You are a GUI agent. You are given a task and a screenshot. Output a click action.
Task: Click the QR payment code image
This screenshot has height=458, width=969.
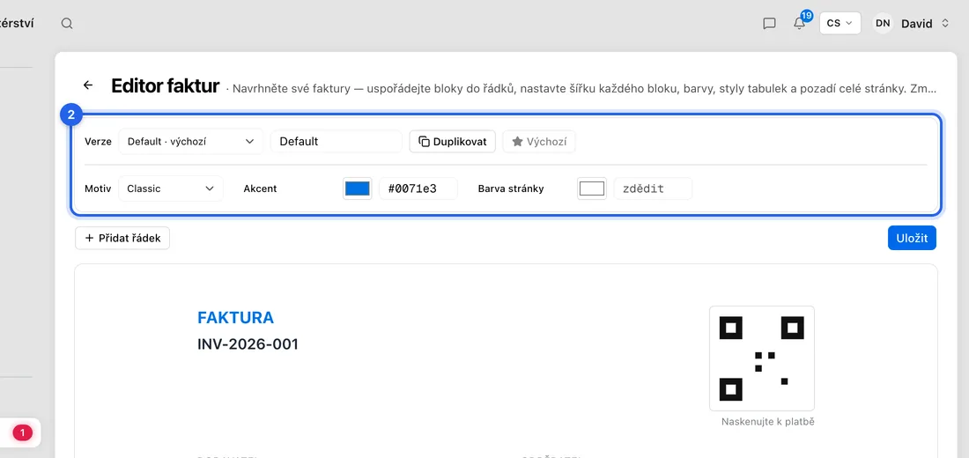[761, 358]
